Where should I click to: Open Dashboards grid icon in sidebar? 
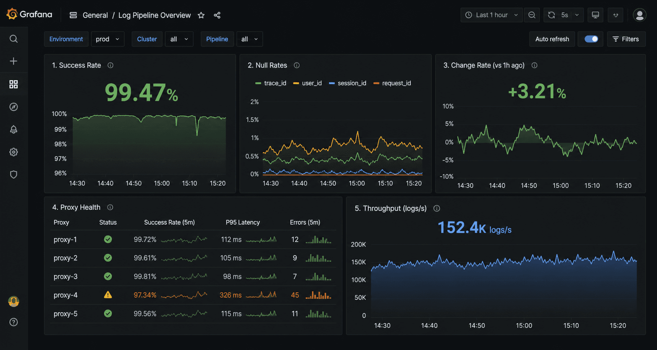(13, 84)
